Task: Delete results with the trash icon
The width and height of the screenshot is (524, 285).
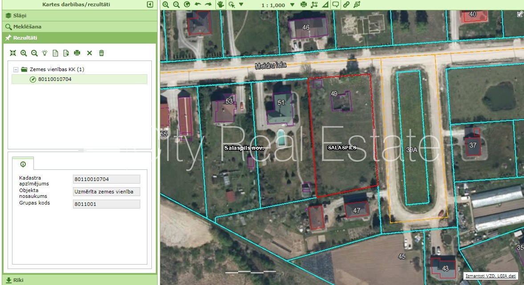Action: click(102, 53)
